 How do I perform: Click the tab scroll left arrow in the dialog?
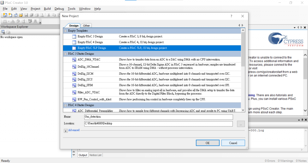239,25
